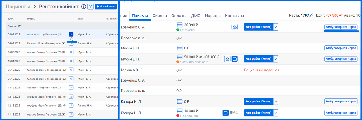Expand Акт работ dropdown in the 10 000 ₽ row
This screenshot has height=120, width=362.
pyautogui.click(x=276, y=113)
